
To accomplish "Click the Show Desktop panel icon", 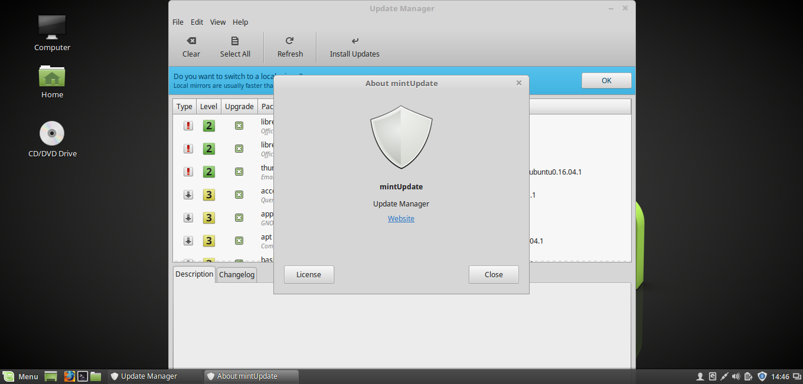I will (x=51, y=376).
